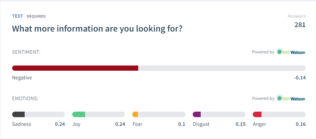Click the -0.14 sentiment score

coord(300,78)
